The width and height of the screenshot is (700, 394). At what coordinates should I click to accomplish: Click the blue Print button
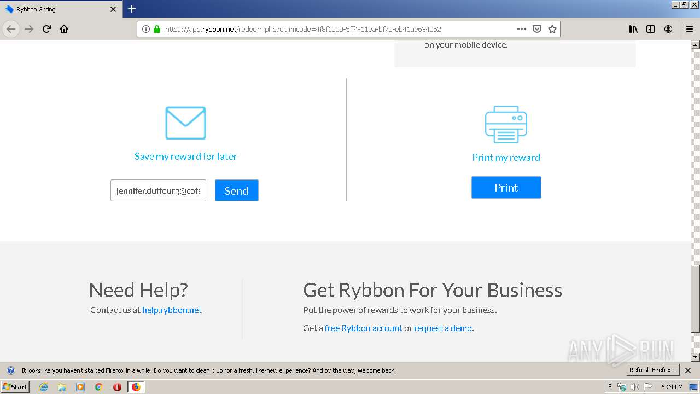(x=506, y=188)
